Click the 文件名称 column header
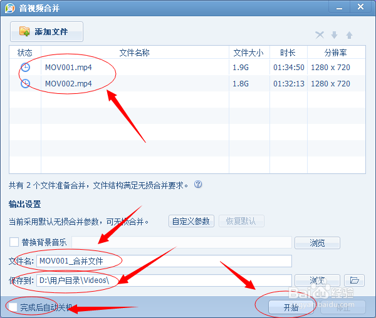 [135, 53]
